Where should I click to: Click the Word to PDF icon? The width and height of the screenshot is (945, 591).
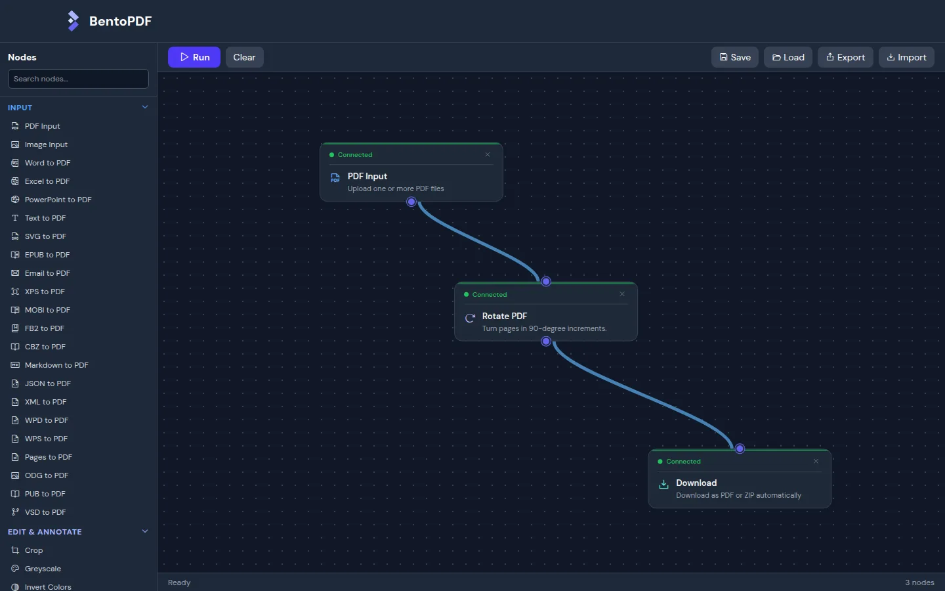coord(15,163)
